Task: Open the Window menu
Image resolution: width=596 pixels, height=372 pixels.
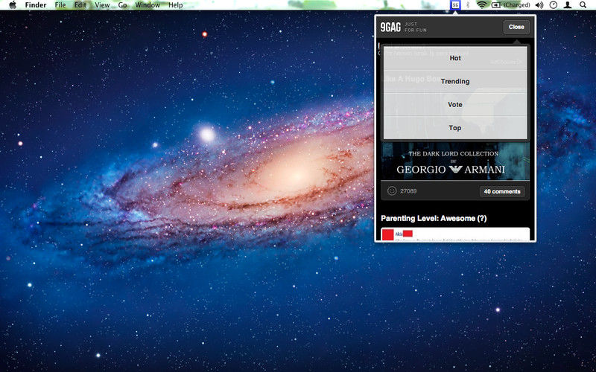Action: (x=148, y=5)
